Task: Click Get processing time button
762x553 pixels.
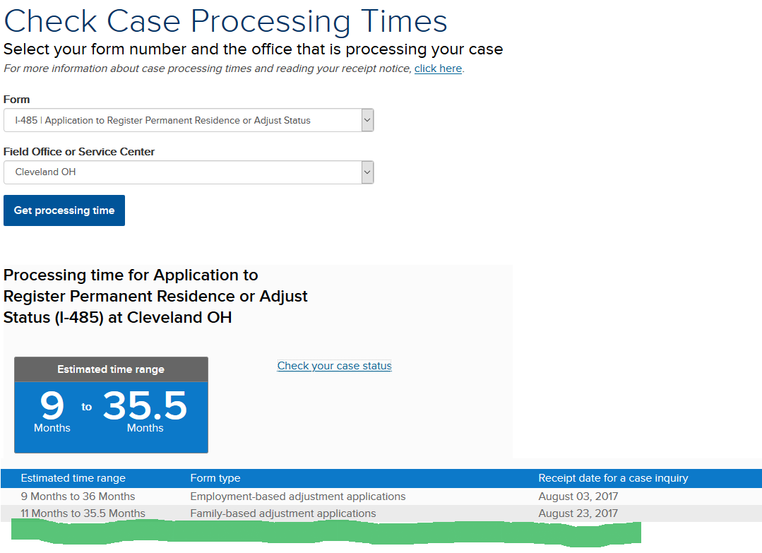Action: click(x=64, y=210)
